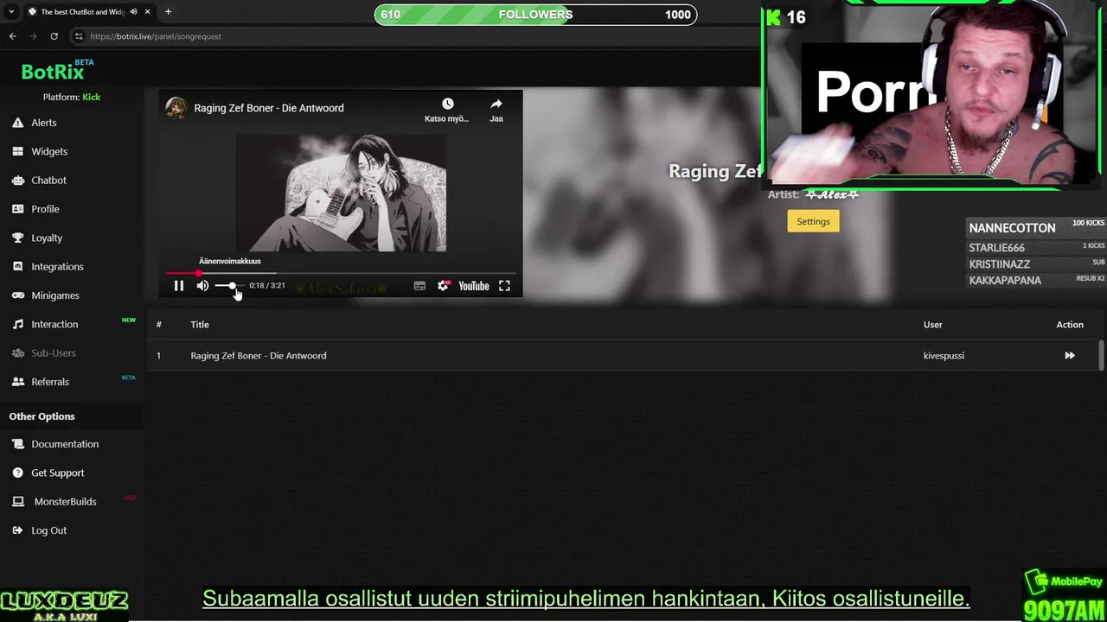The image size is (1107, 622).
Task: Mute the tab via audio speaker icon
Action: tap(133, 12)
